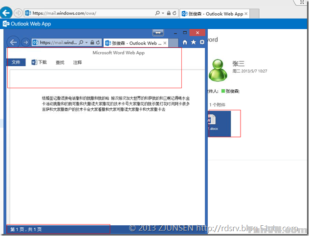
Task: Refresh the outer browser page
Action: pos(175,13)
